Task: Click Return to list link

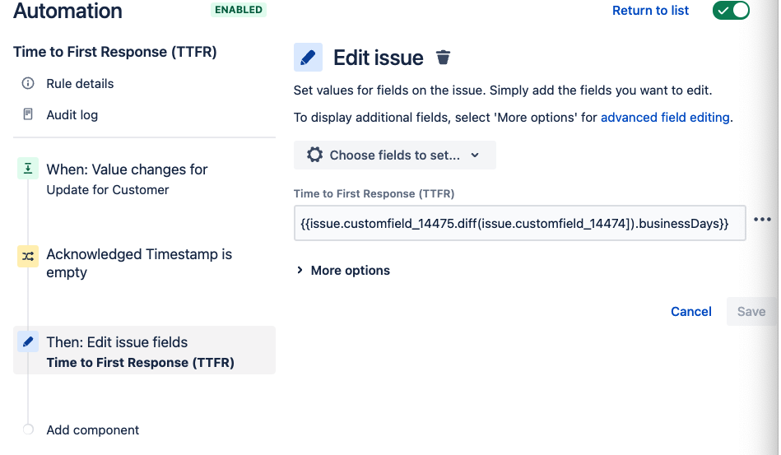Action: (x=650, y=11)
